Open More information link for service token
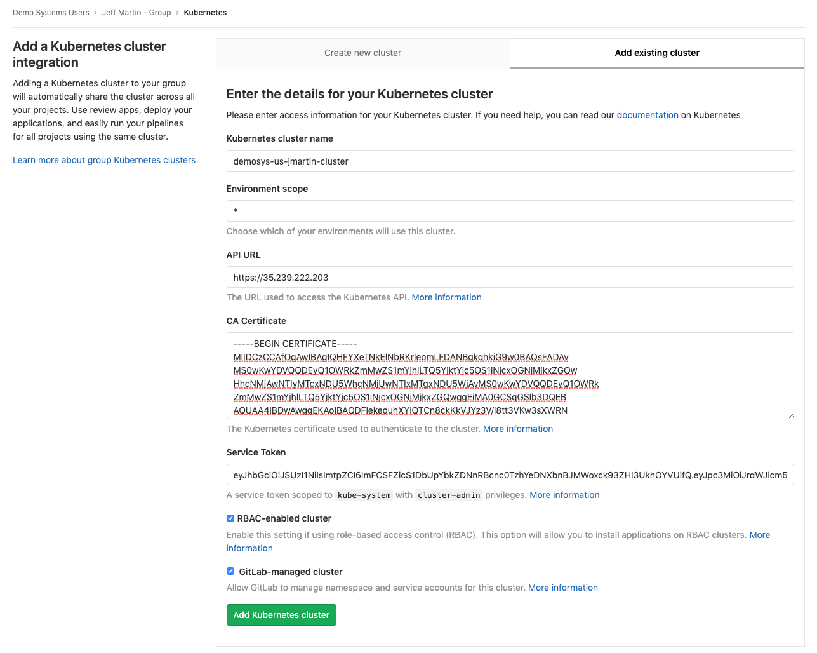Viewport: 817px width, 653px height. click(x=564, y=495)
